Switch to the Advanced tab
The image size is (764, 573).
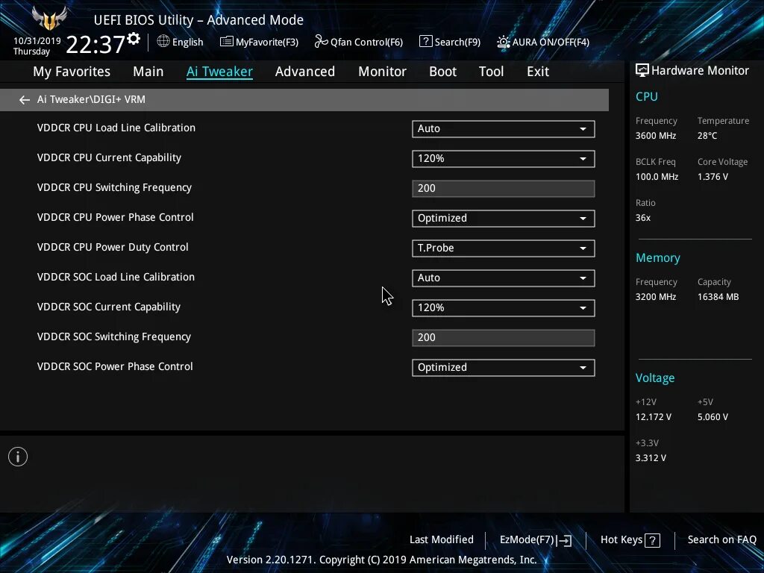click(x=305, y=71)
